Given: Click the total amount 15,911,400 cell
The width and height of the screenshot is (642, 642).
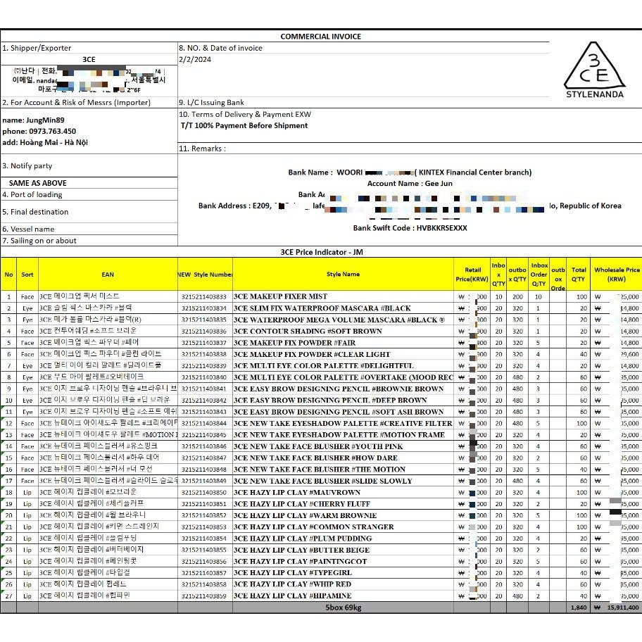Looking at the screenshot, I should pyautogui.click(x=616, y=608).
